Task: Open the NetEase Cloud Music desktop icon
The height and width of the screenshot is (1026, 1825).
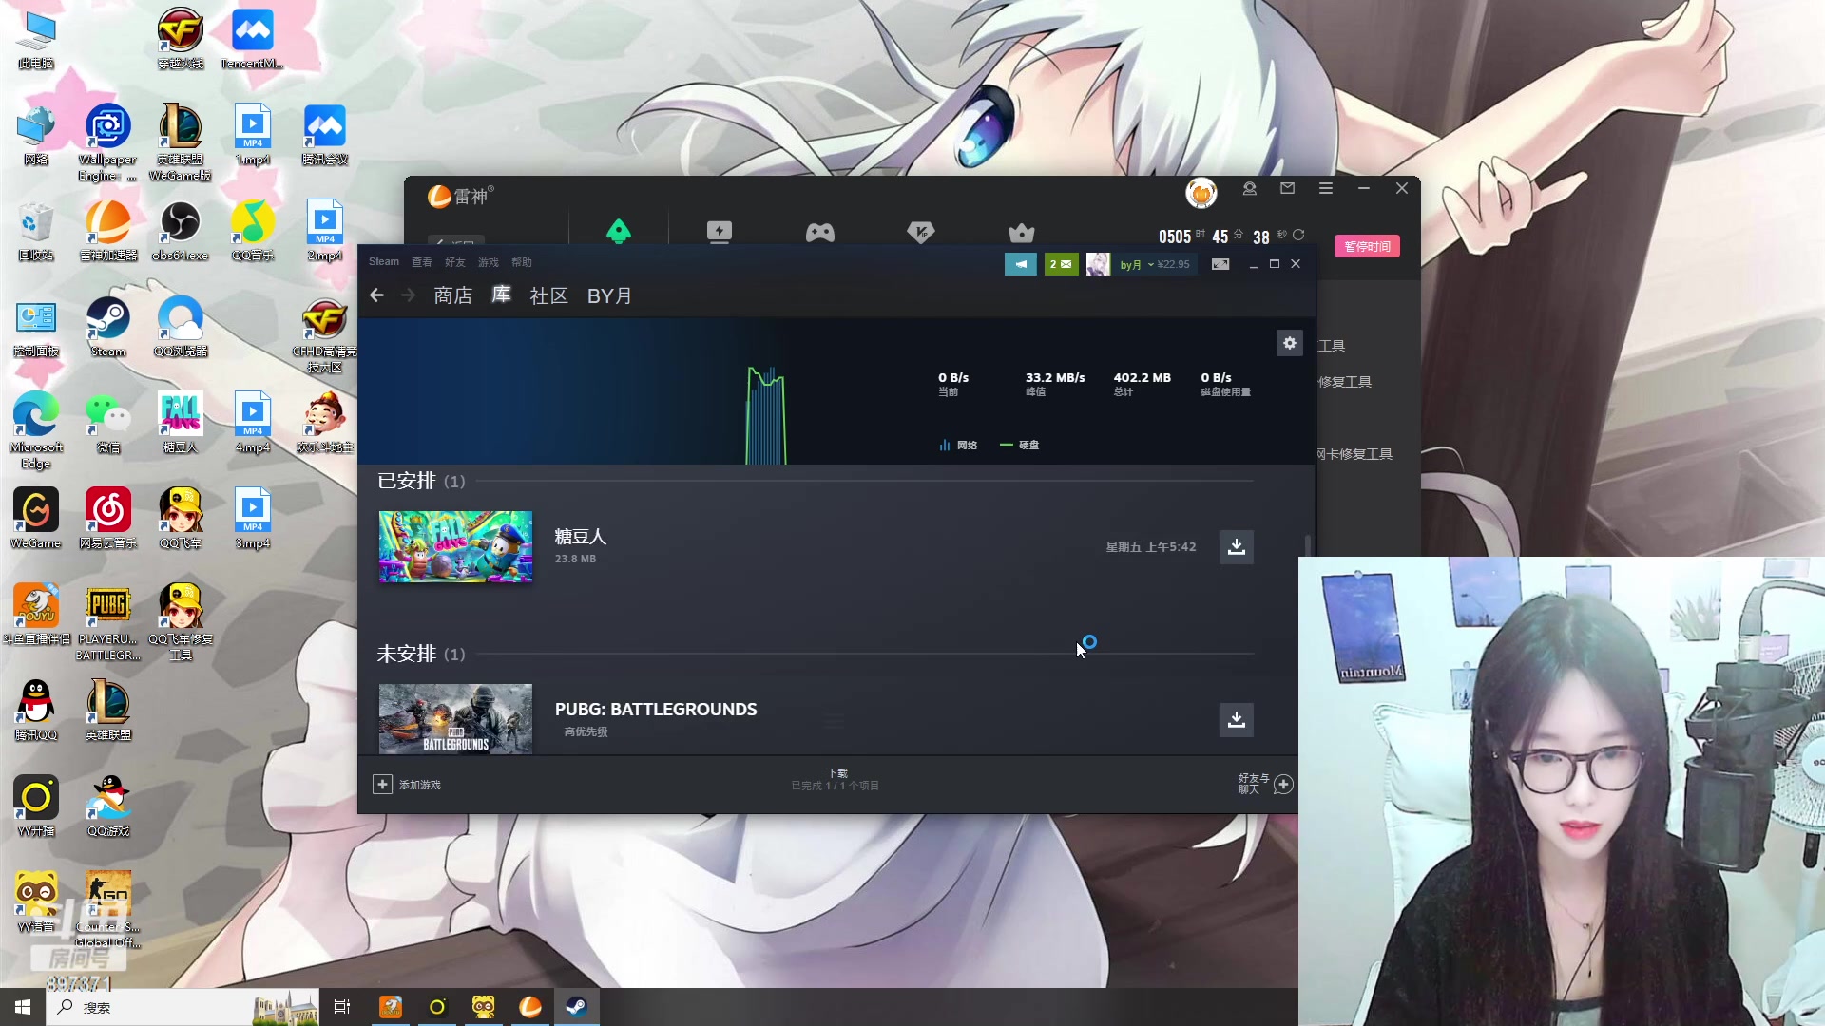Action: tap(108, 519)
